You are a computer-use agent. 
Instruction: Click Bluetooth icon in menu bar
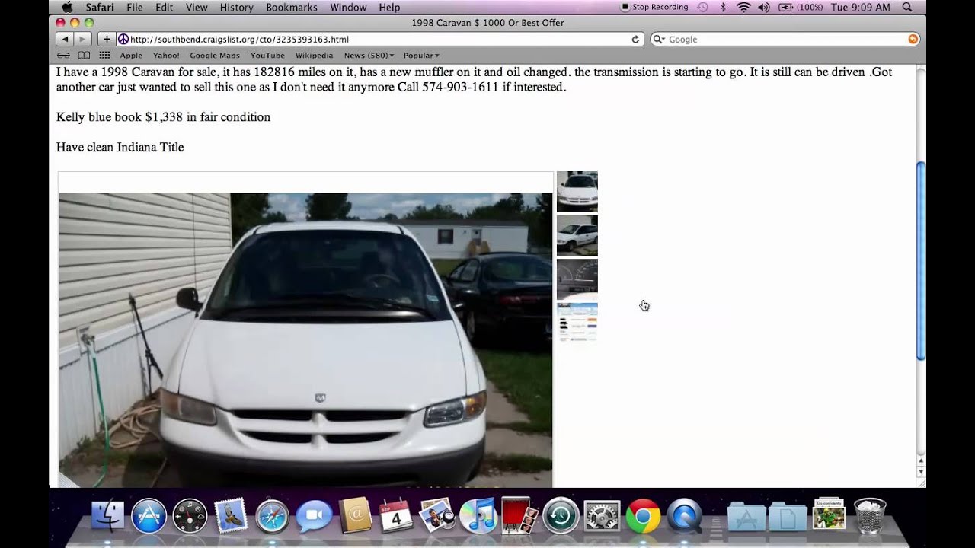coord(723,7)
